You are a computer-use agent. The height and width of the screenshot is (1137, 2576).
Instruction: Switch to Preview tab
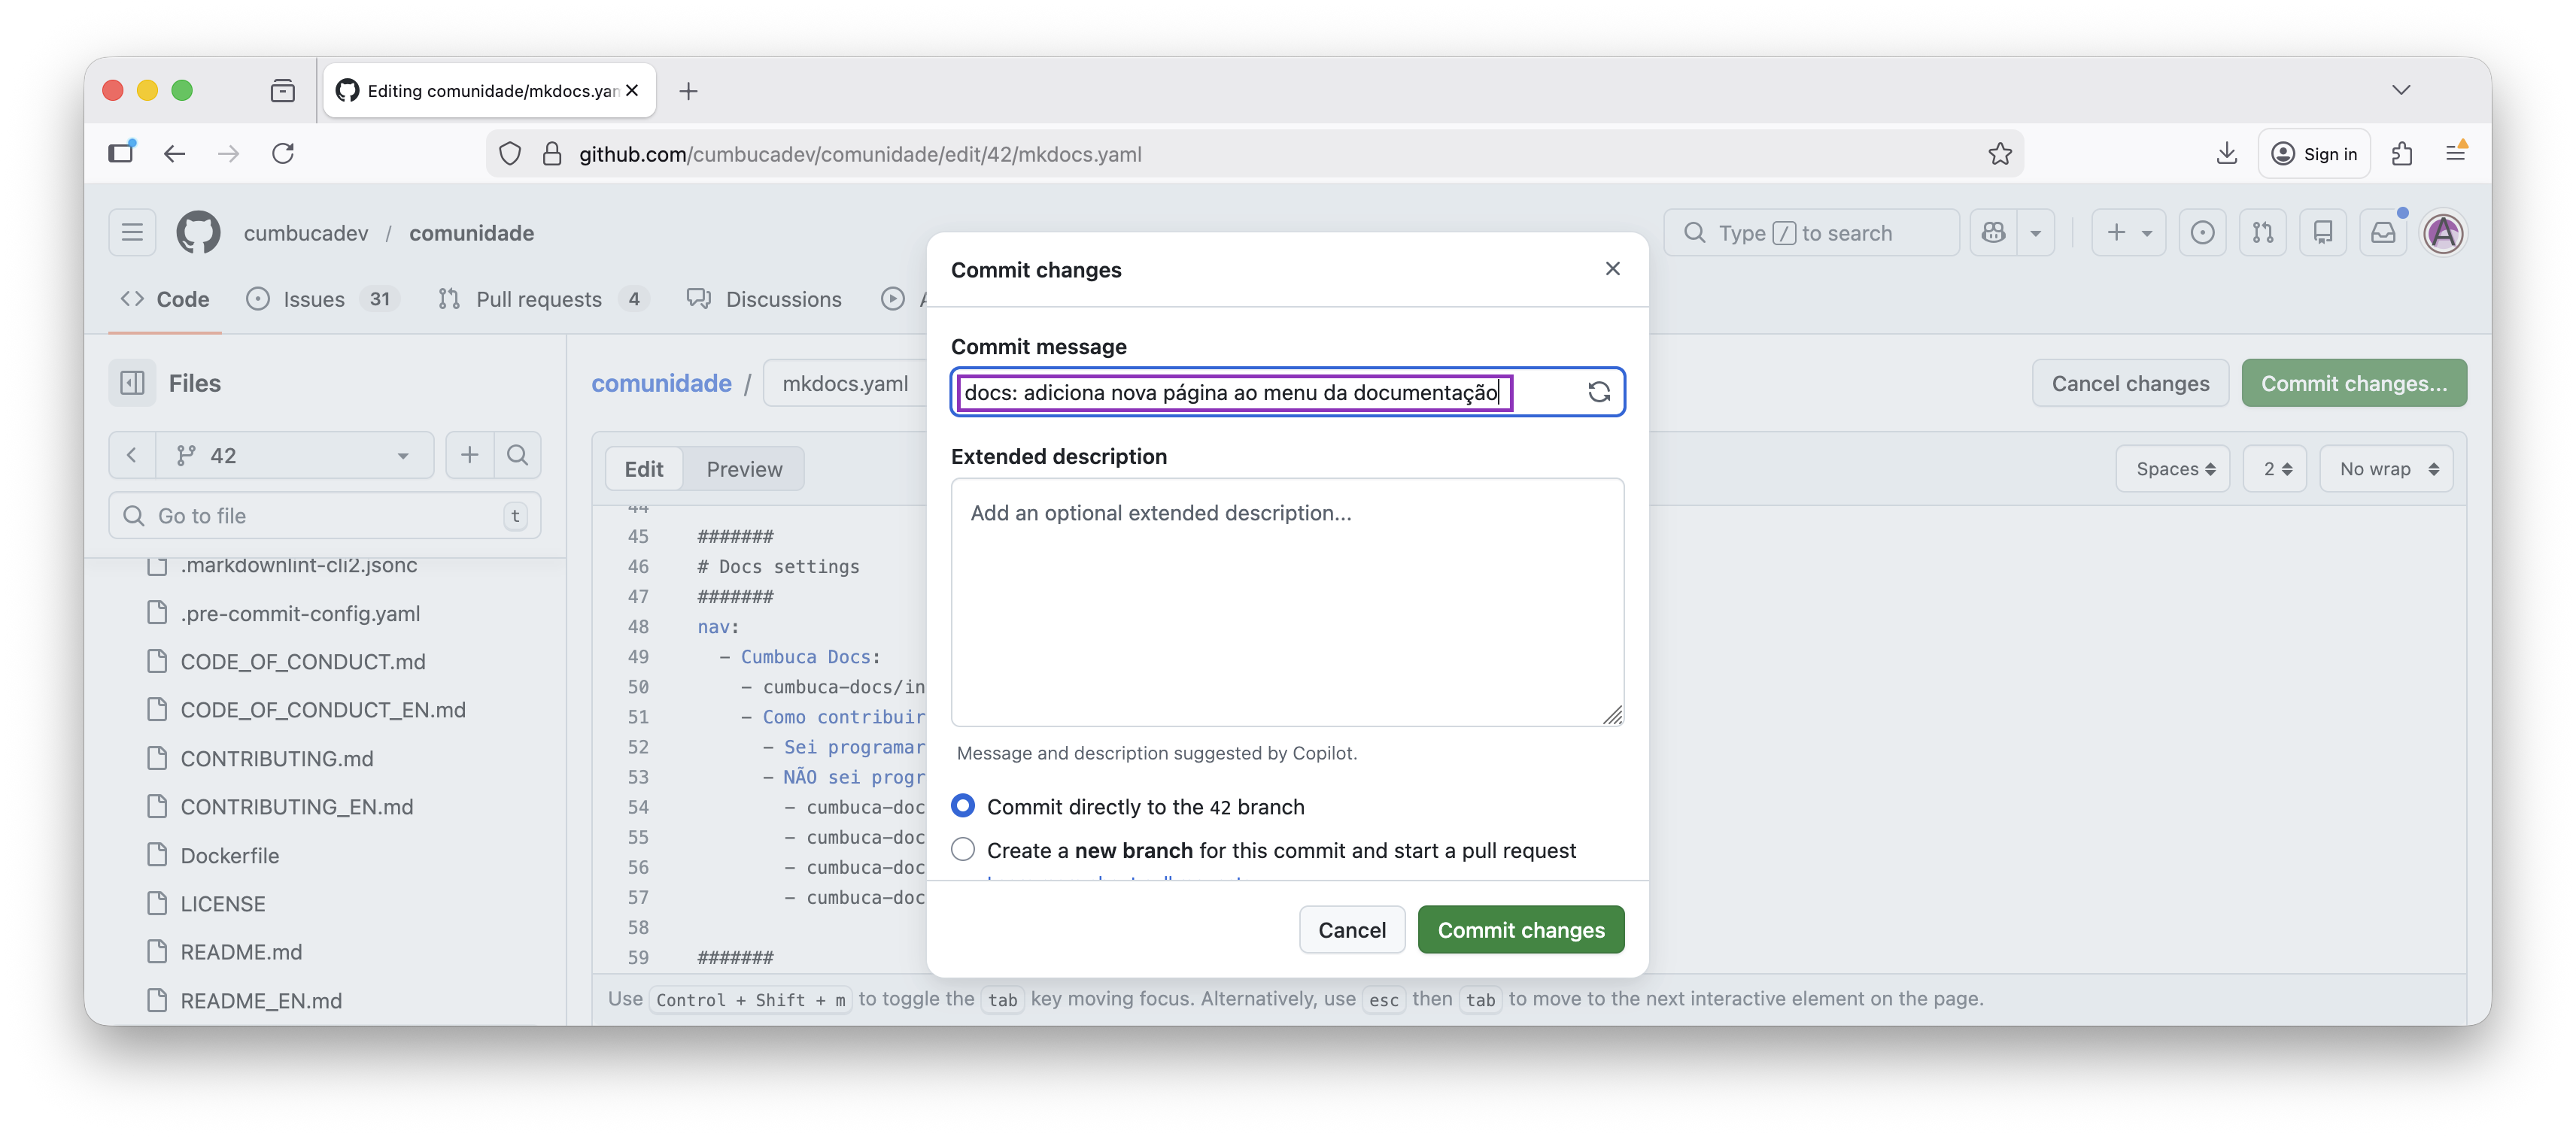[x=744, y=468]
